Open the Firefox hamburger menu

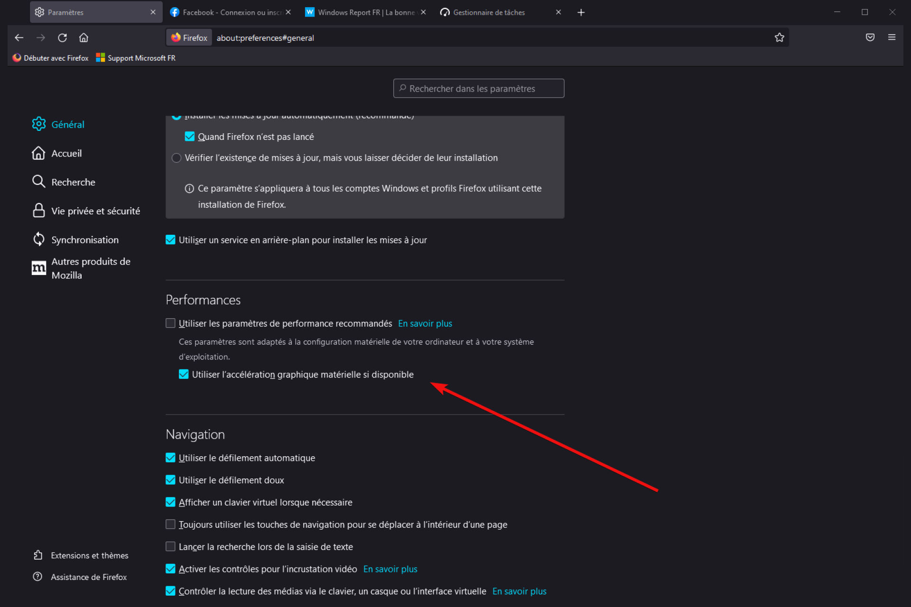[x=892, y=37]
